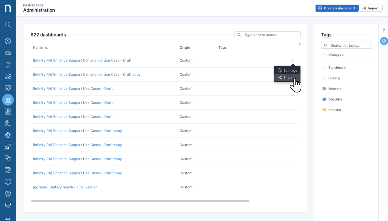The height and width of the screenshot is (221, 388).
Task: Click the search magnifier icon in sidebar
Action: (8, 25)
